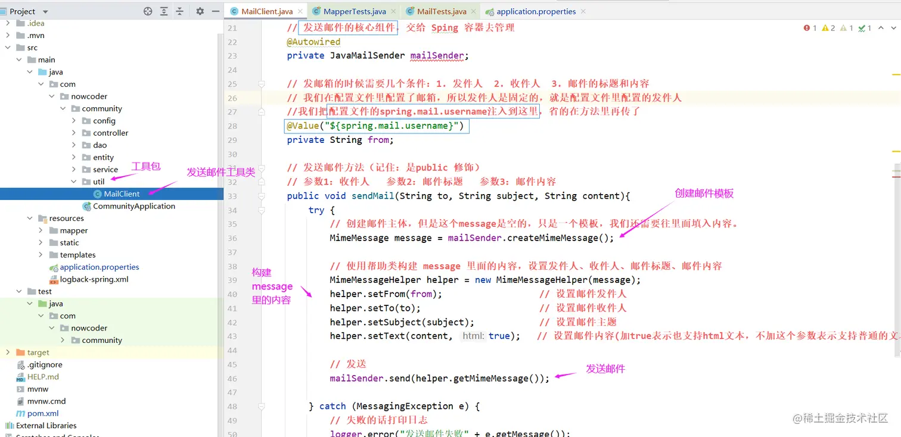Viewport: 901px width, 437px height.
Task: Expand the .mvn folder
Action: point(8,35)
